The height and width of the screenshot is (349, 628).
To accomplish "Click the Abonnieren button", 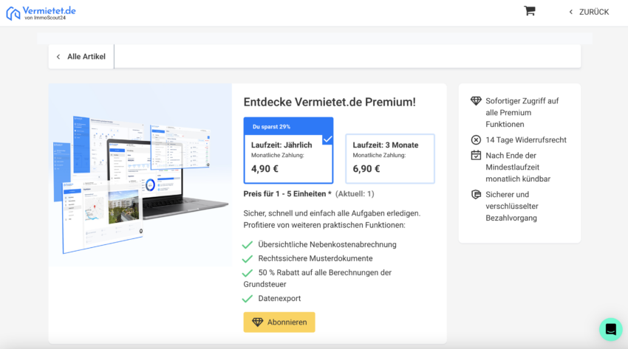I will tap(279, 322).
